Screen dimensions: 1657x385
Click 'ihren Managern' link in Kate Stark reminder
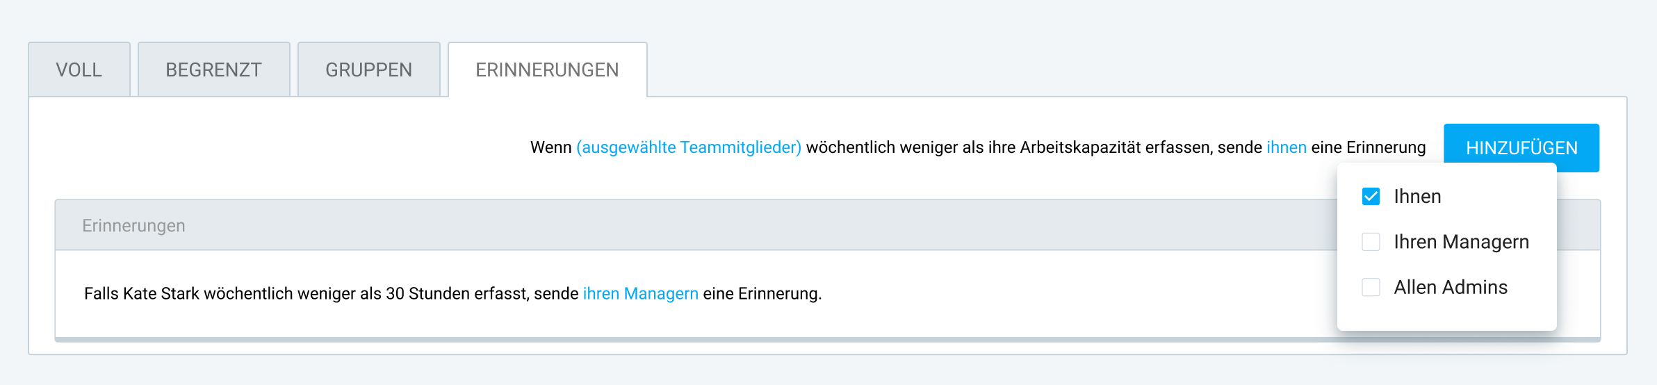(x=640, y=293)
